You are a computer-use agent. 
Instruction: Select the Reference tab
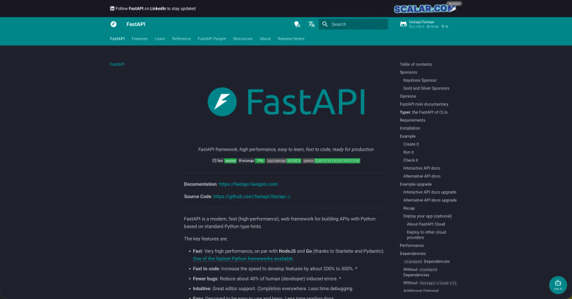(181, 38)
